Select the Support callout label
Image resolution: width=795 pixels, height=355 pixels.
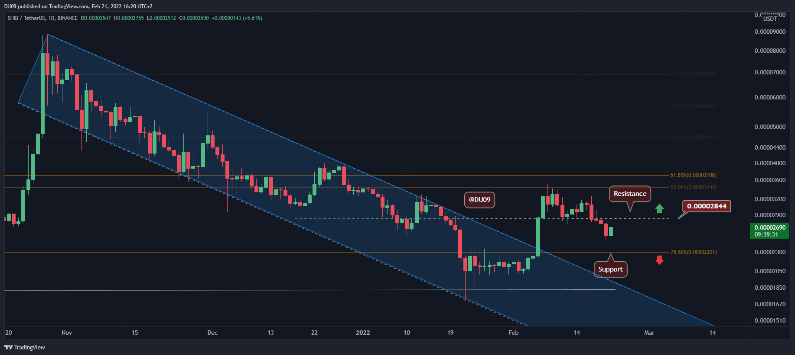[x=610, y=269]
